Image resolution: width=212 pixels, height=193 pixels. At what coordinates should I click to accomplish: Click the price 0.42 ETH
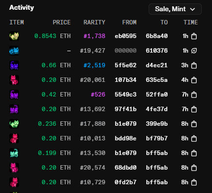56,95
